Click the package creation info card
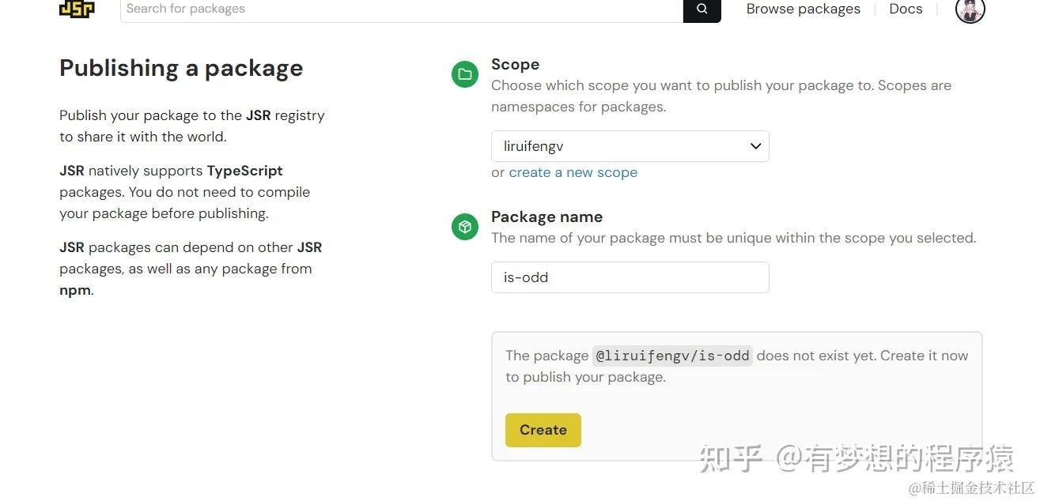 [736, 395]
